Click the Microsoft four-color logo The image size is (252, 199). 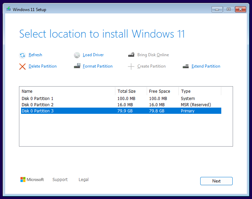tap(23, 180)
